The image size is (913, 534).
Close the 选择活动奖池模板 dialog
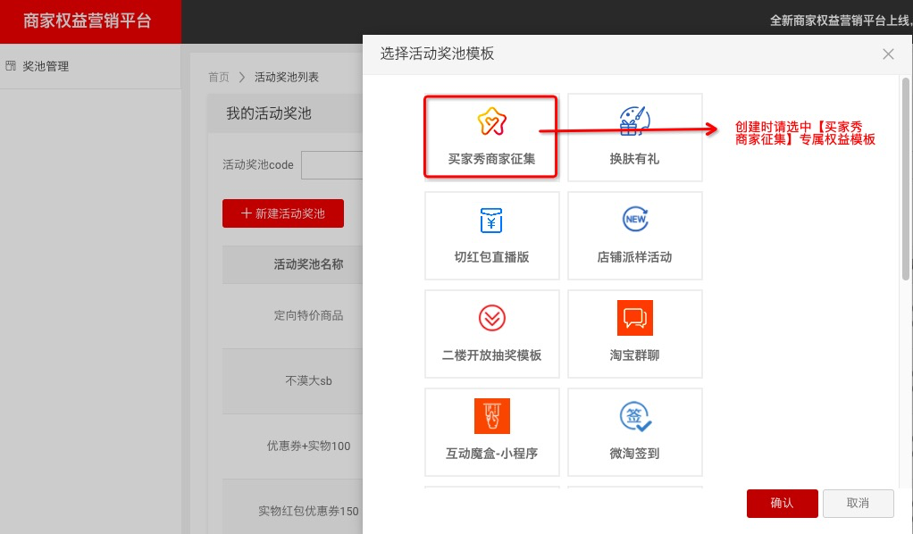pyautogui.click(x=888, y=54)
